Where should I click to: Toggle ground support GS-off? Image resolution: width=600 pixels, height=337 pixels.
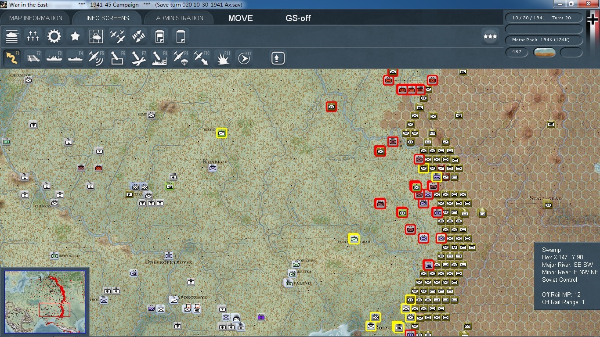[x=298, y=18]
